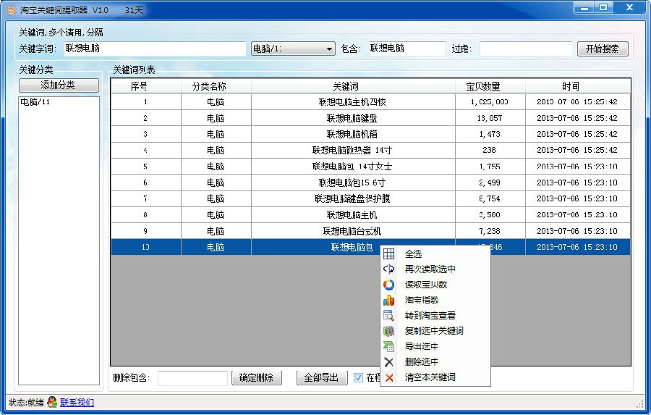
Task: Click the contact avatar icon in status bar
Action: tap(52, 403)
